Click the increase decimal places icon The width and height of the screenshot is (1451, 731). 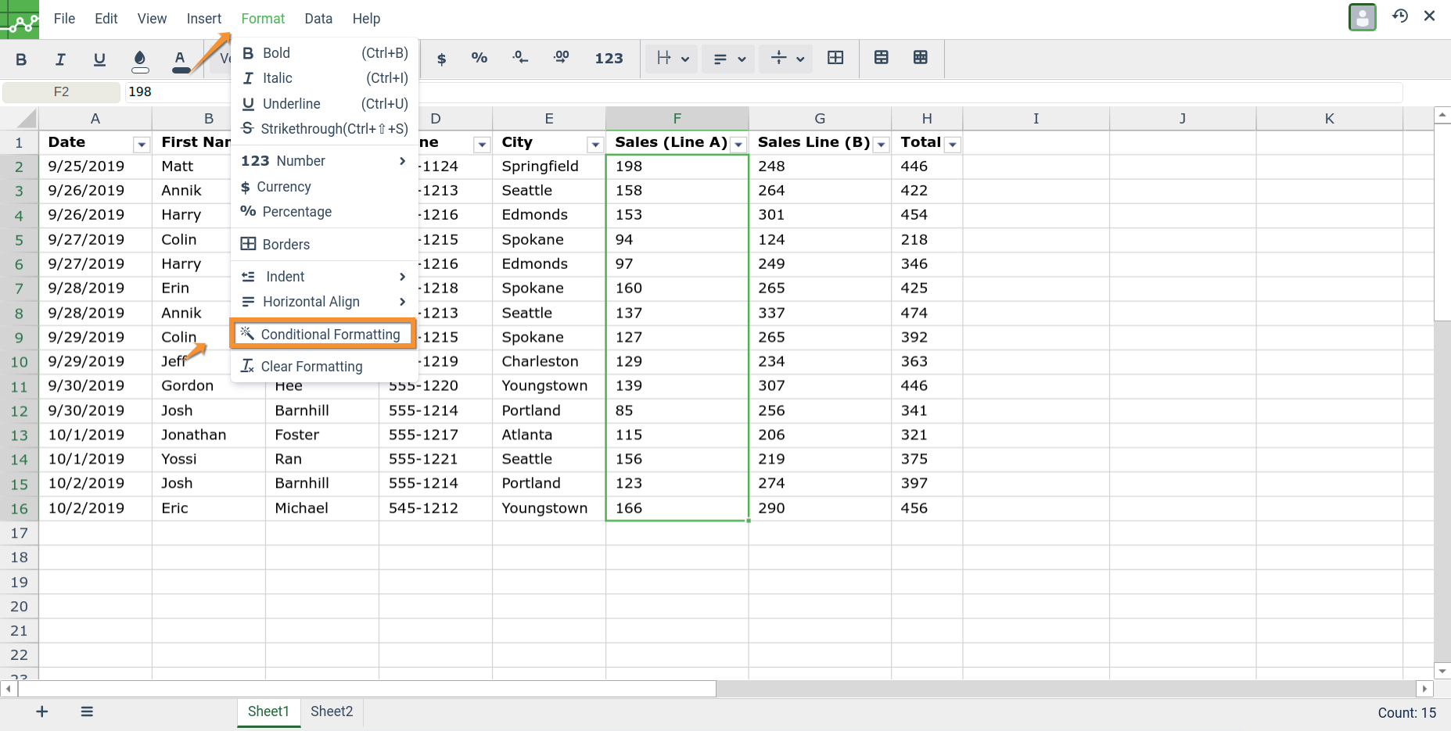tap(561, 59)
